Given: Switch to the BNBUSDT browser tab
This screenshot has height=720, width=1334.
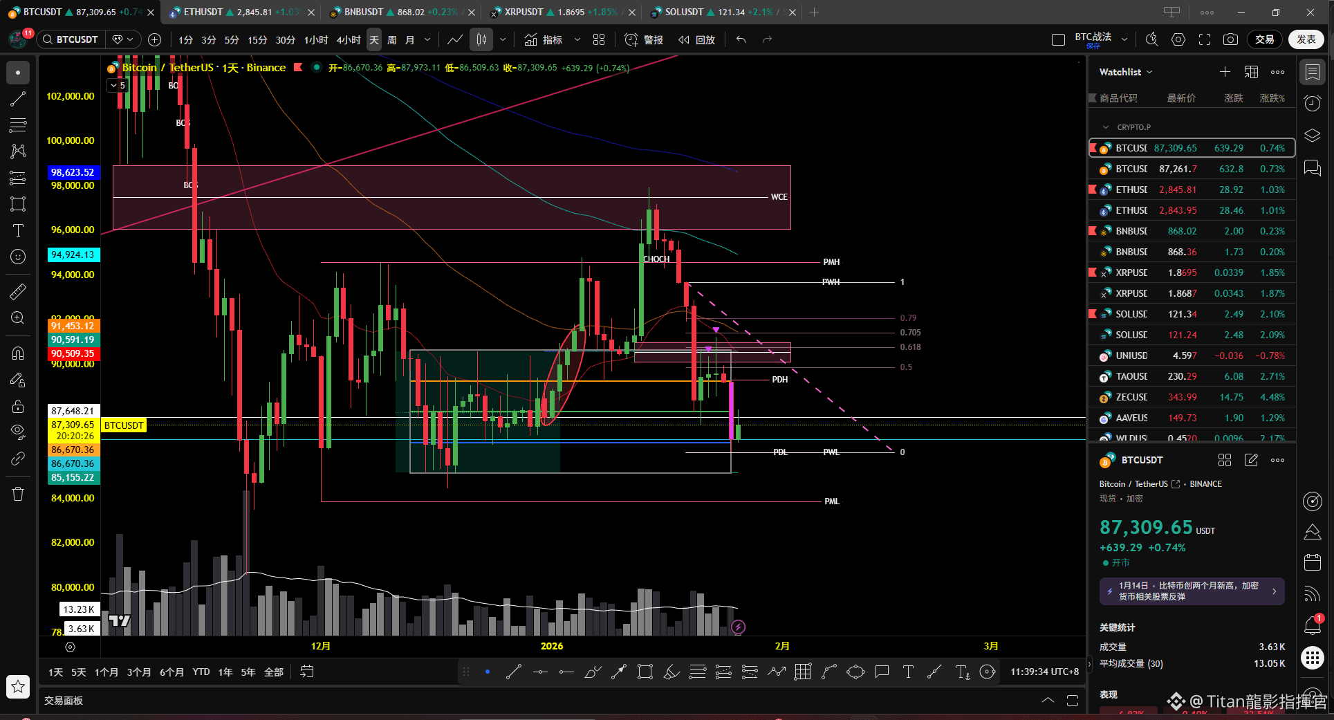Looking at the screenshot, I should 401,12.
